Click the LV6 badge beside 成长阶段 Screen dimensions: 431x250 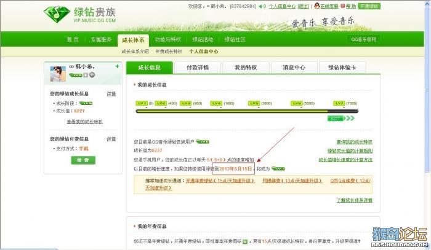click(x=86, y=103)
